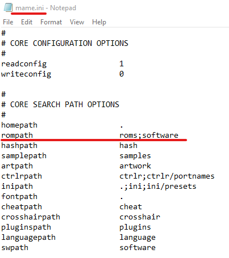Click the languagepath option name
229x258 pixels.
pyautogui.click(x=28, y=238)
